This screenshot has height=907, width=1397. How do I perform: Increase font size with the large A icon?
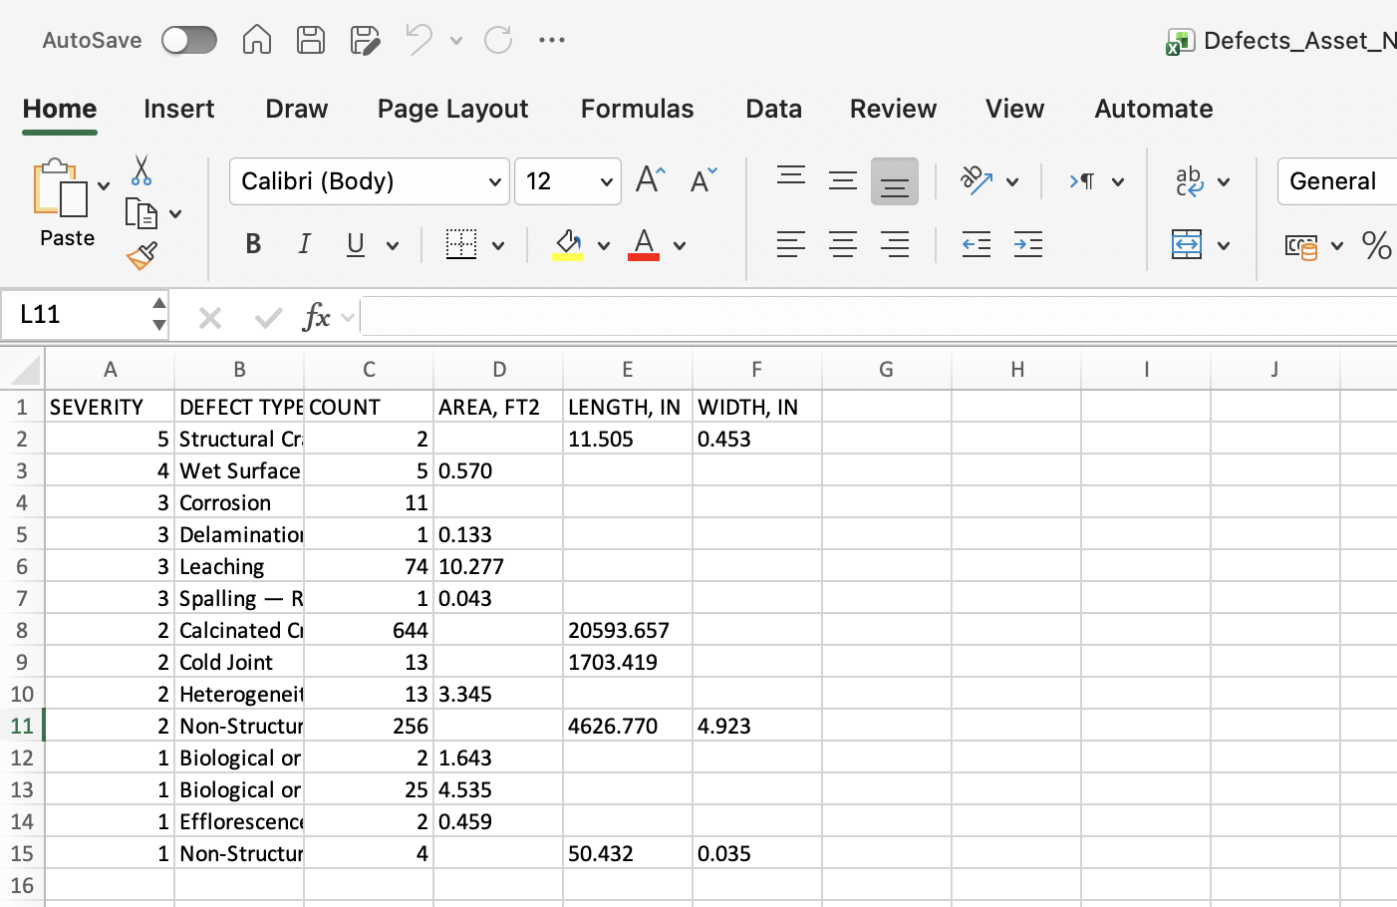651,180
